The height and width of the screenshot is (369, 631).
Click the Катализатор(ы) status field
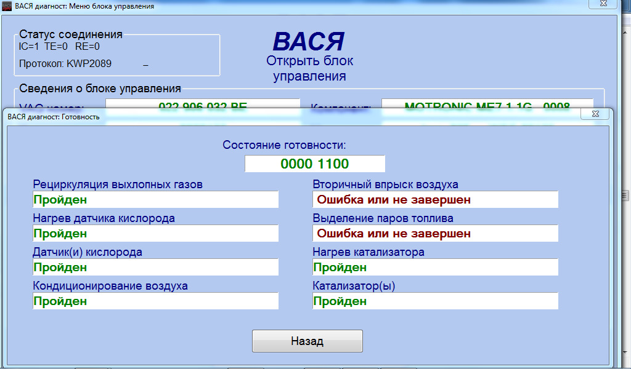pos(435,301)
